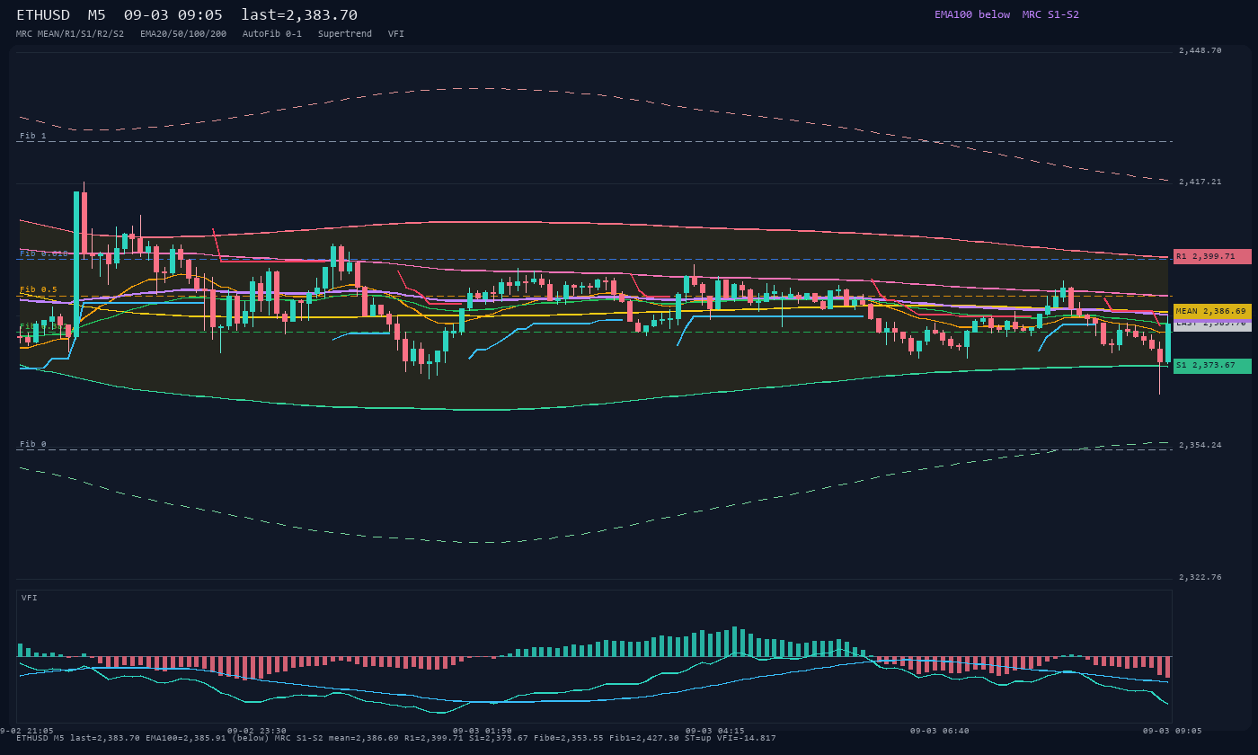
Task: Click the 2,448.70 price axis label
Action: (1200, 50)
